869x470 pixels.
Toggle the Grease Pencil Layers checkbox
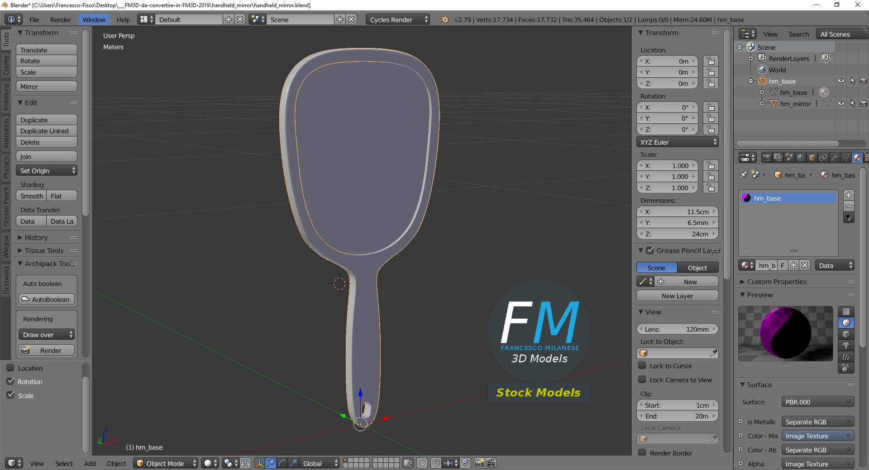[x=650, y=250]
